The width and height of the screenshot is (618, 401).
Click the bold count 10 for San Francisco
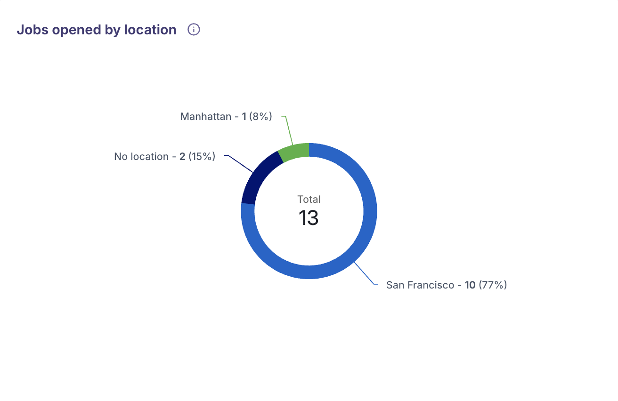470,285
